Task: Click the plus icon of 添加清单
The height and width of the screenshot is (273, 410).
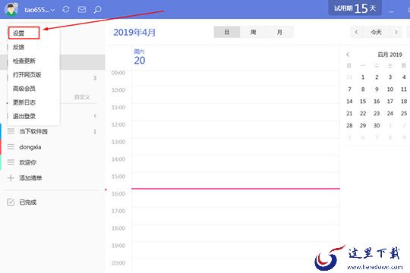Action: tap(11, 178)
